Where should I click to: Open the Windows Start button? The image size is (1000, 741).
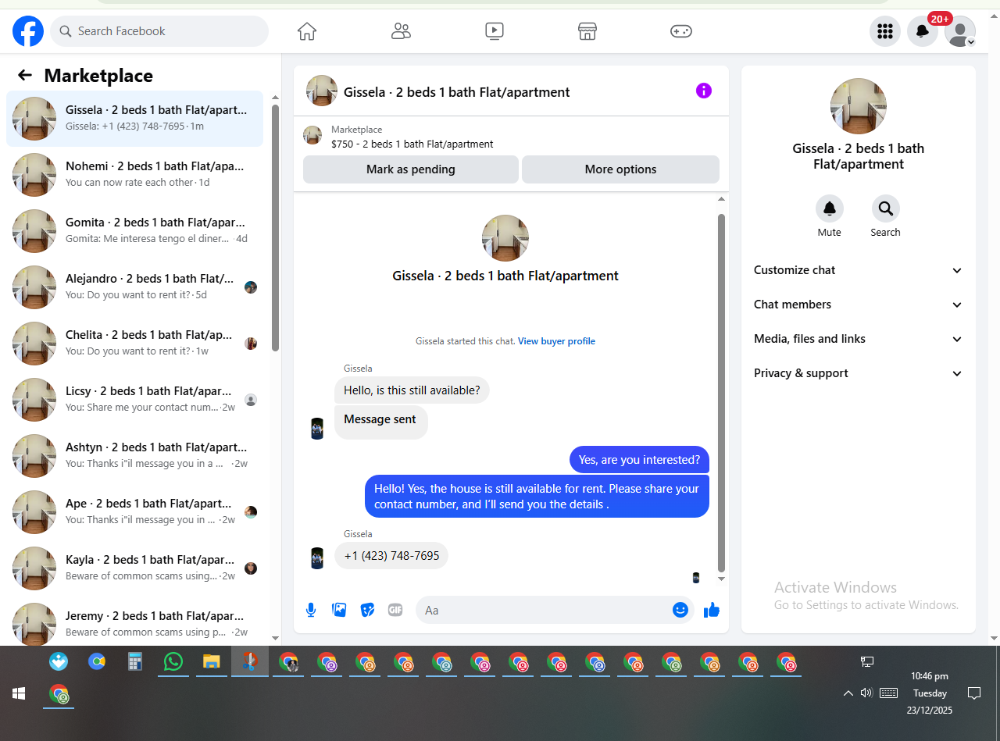(x=19, y=693)
